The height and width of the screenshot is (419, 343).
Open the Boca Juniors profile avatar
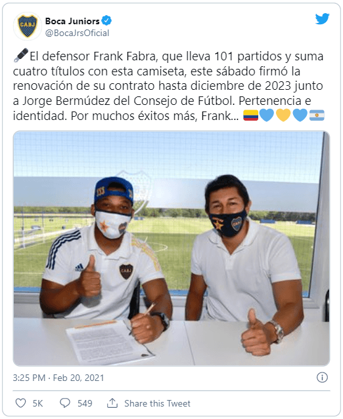pos(28,26)
